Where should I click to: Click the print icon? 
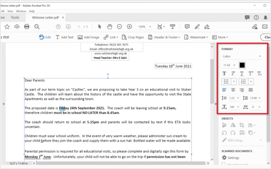(27, 27)
